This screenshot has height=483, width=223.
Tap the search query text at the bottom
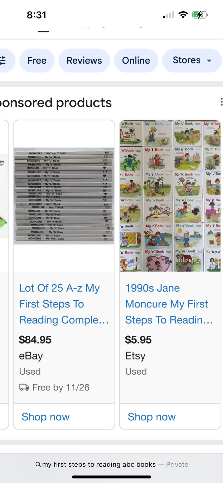coord(99,464)
